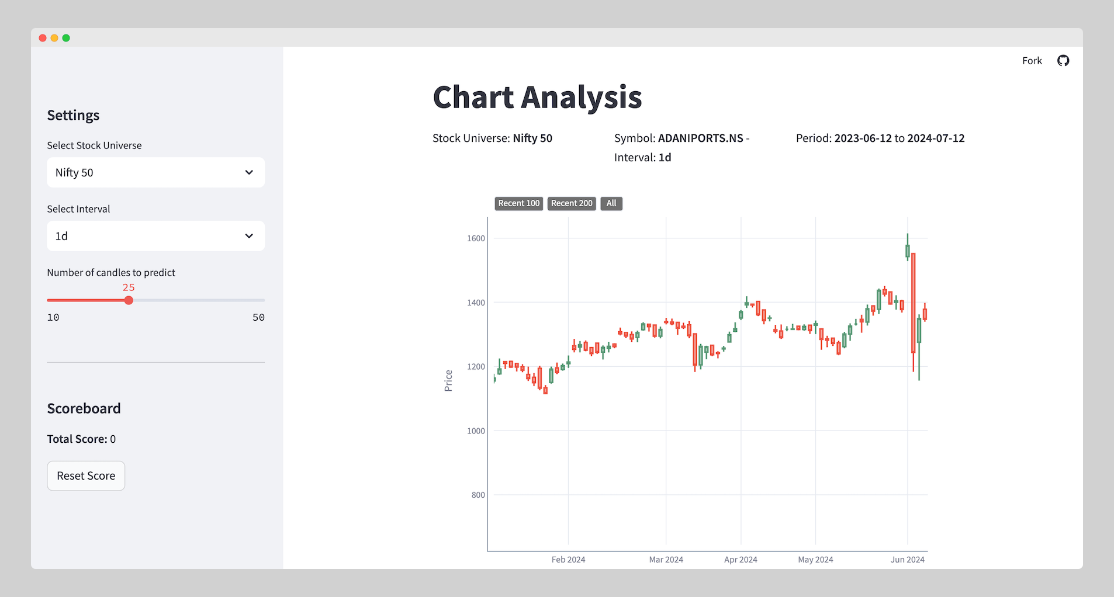Click the slider track near maximum 50
This screenshot has height=597, width=1114.
262,300
